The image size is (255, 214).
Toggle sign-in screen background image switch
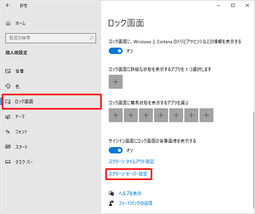[116, 150]
